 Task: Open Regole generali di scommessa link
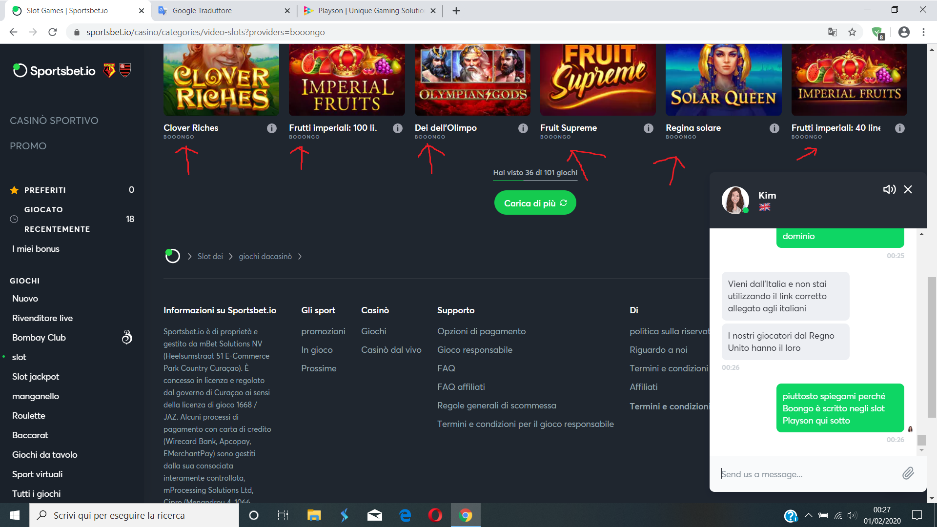coord(497,405)
